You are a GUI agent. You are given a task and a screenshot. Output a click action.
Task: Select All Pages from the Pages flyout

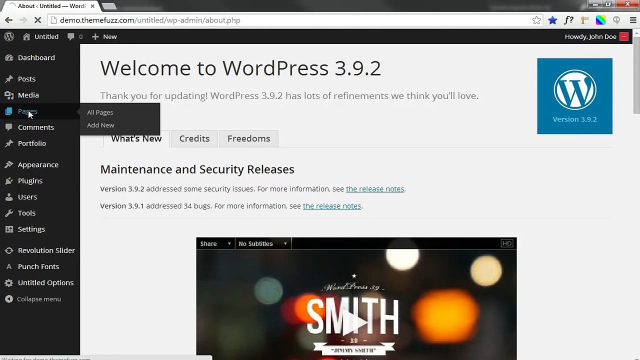coord(100,112)
